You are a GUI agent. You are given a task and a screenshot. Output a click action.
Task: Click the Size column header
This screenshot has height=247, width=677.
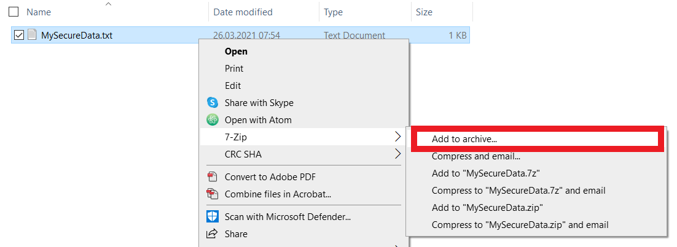[x=424, y=12]
